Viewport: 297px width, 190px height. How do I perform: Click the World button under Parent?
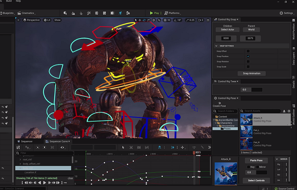(x=251, y=30)
